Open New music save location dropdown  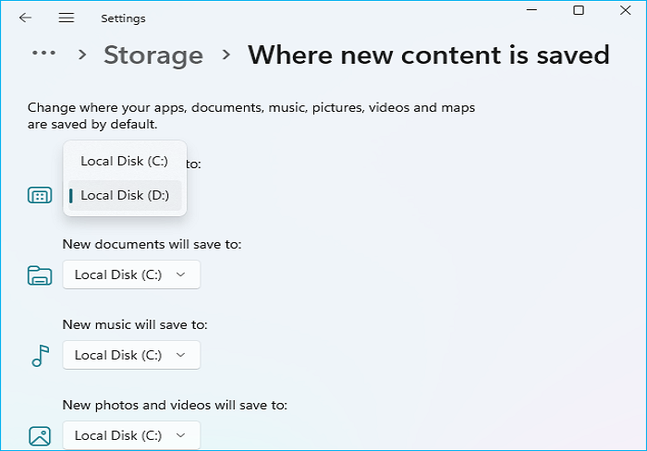click(130, 355)
